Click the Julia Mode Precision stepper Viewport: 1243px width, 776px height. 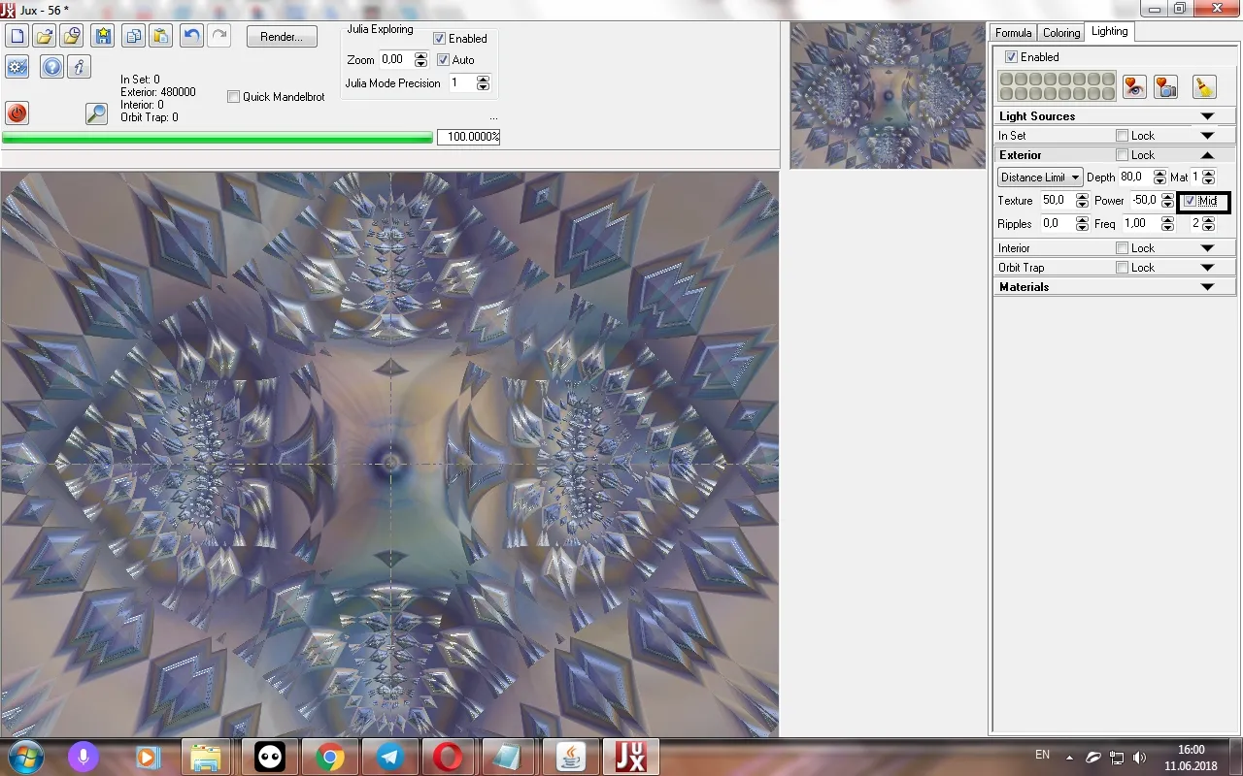click(x=483, y=83)
